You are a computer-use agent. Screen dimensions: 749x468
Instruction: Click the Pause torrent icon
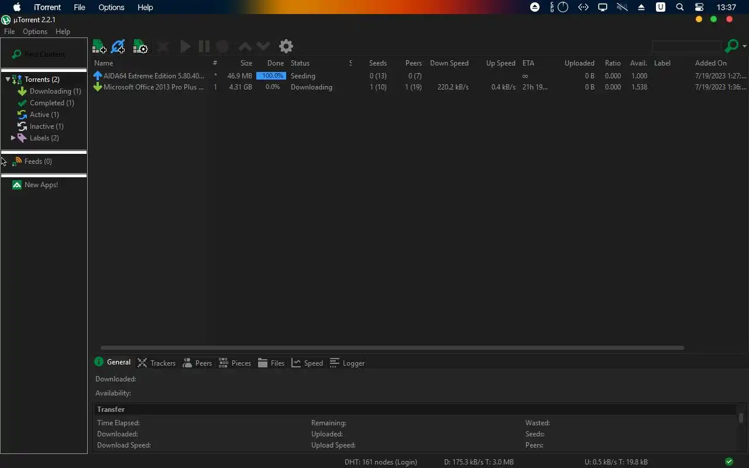click(204, 46)
